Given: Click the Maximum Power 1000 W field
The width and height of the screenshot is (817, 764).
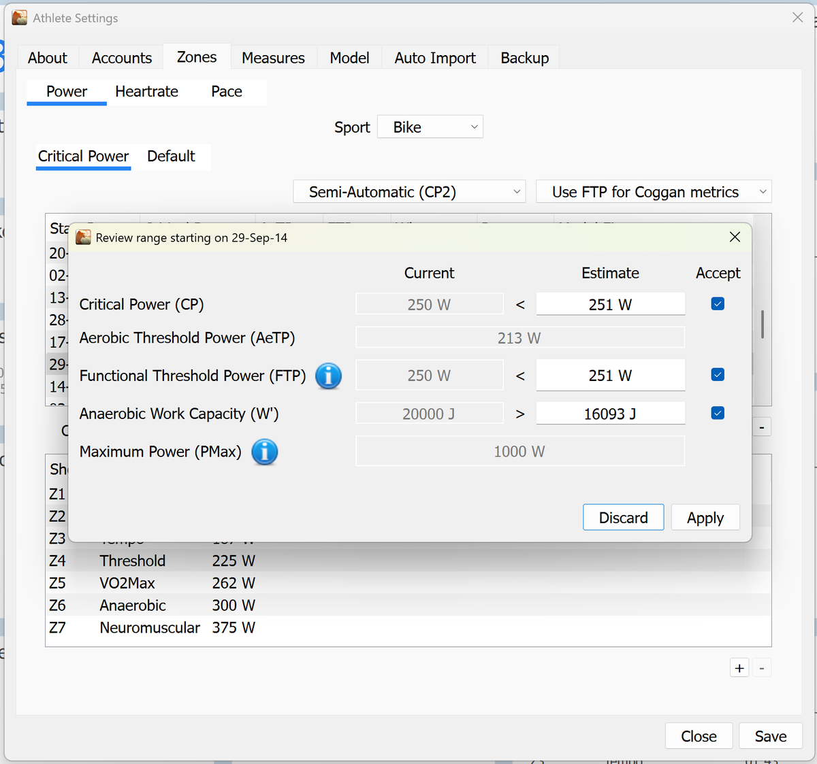Looking at the screenshot, I should point(520,451).
